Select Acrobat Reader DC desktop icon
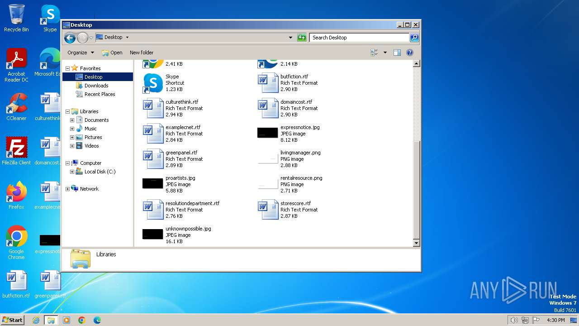Viewport: 579px width, 326px height. click(x=16, y=65)
